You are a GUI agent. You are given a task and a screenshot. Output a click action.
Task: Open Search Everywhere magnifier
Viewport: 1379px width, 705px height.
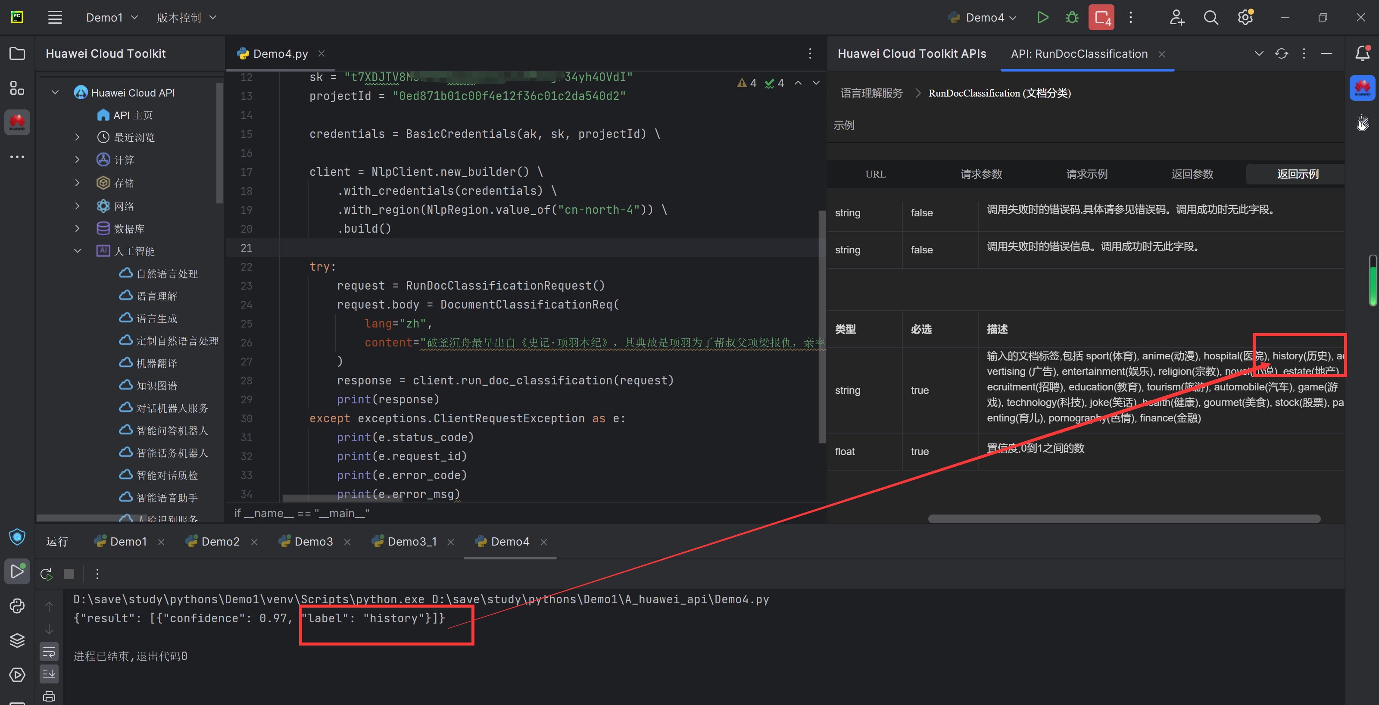pyautogui.click(x=1211, y=18)
